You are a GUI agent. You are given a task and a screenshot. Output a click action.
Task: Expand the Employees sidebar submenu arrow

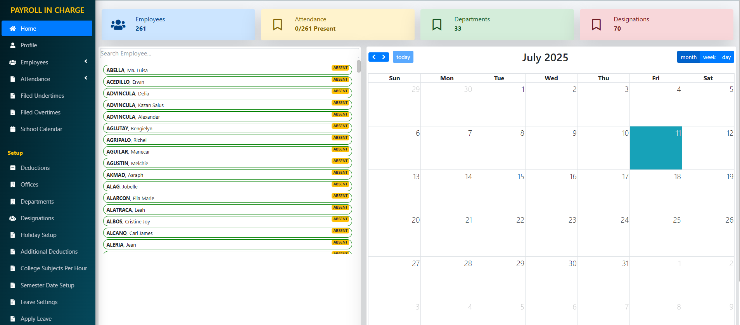(x=86, y=62)
